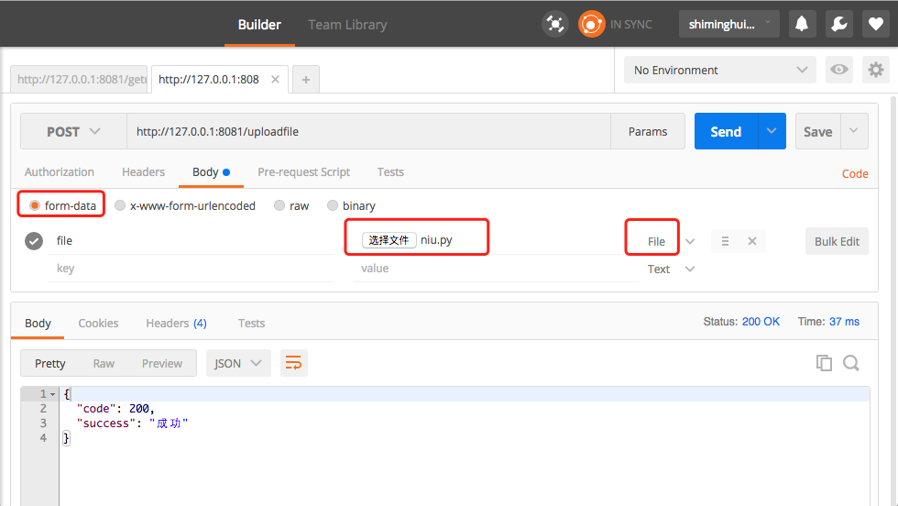Expand the No Environment dropdown

click(x=720, y=70)
